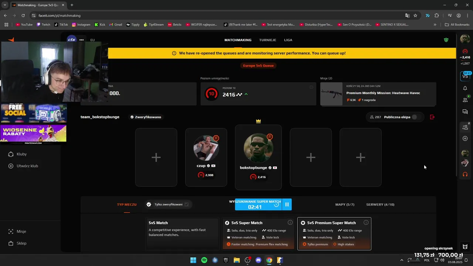This screenshot has width=473, height=266.
Task: Click the Chrome translate page icon
Action: pos(407,16)
